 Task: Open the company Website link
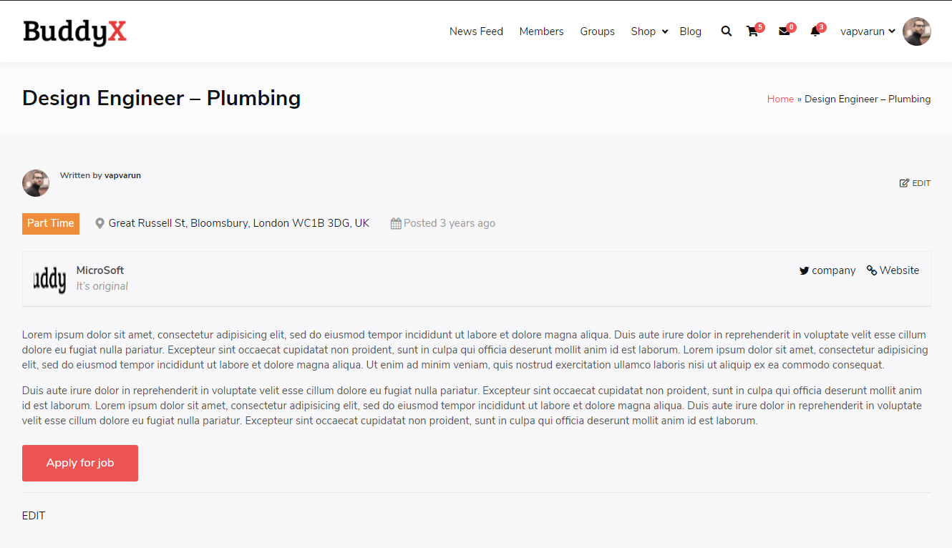[893, 270]
